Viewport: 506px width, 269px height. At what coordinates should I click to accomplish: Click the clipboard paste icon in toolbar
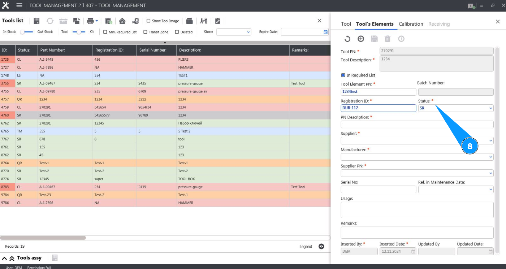[x=108, y=21]
